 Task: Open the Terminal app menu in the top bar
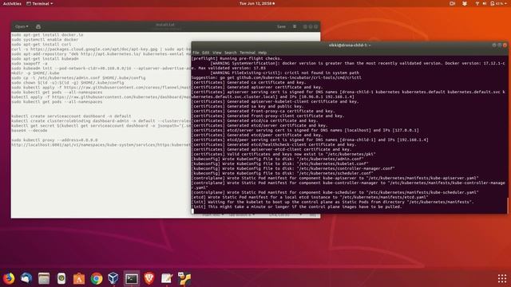[x=39, y=3]
